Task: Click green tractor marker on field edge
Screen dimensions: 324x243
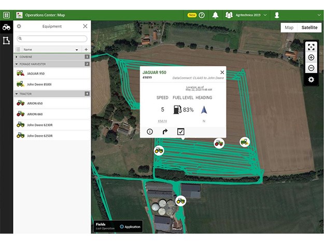Action: pos(159,150)
